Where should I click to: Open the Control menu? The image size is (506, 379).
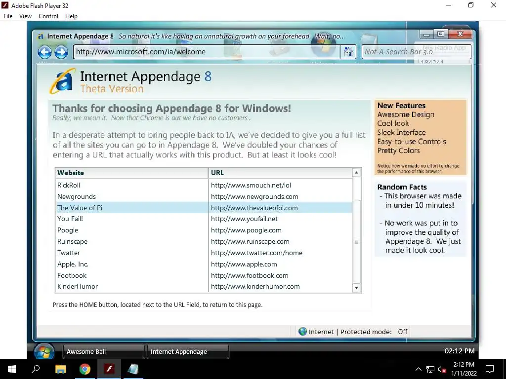(x=48, y=16)
